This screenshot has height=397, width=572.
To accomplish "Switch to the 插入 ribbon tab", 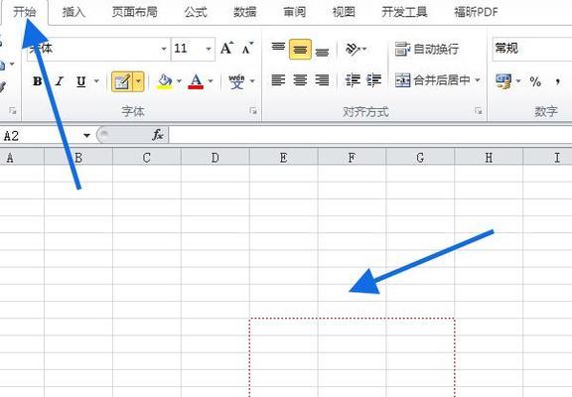I will [73, 12].
